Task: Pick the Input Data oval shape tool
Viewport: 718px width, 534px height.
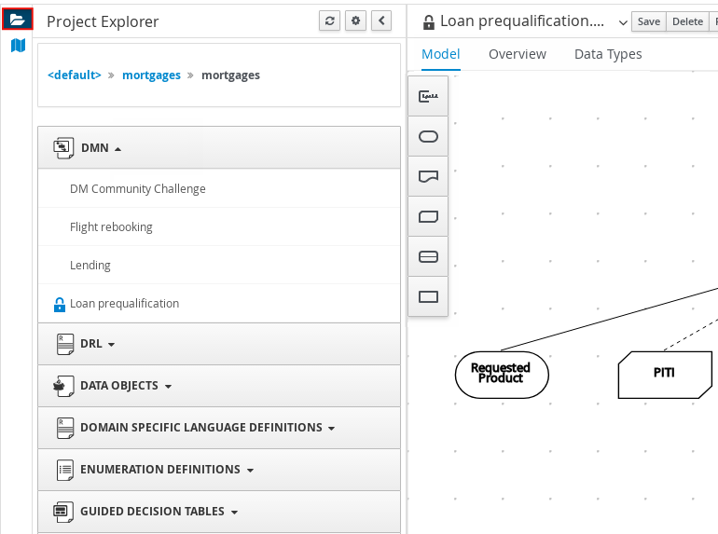Action: [429, 136]
